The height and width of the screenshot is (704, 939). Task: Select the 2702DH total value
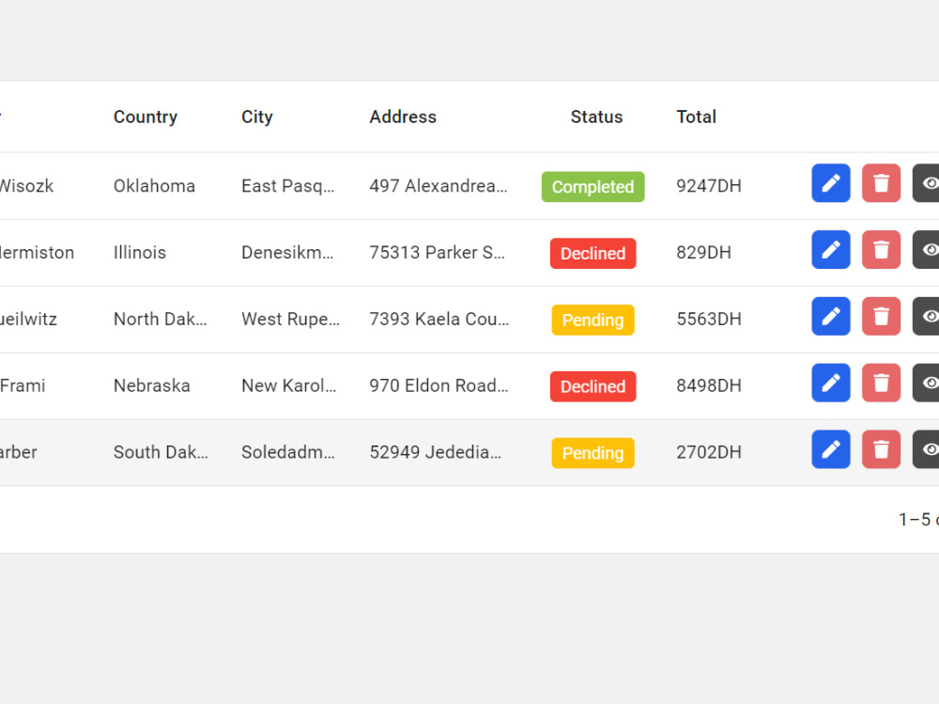coord(709,452)
